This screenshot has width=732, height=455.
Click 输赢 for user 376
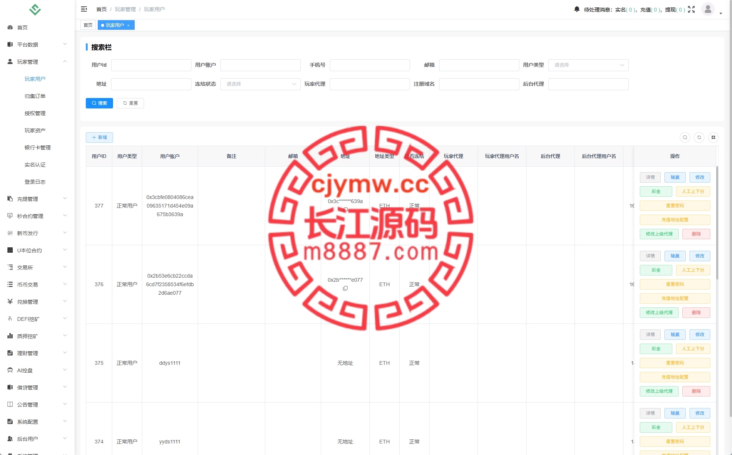[x=675, y=256]
